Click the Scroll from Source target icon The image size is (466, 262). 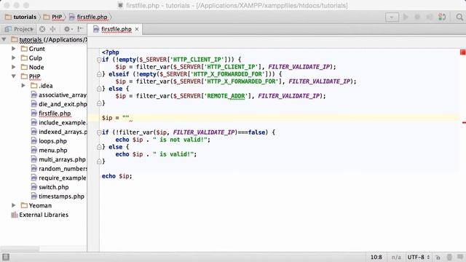(42, 29)
